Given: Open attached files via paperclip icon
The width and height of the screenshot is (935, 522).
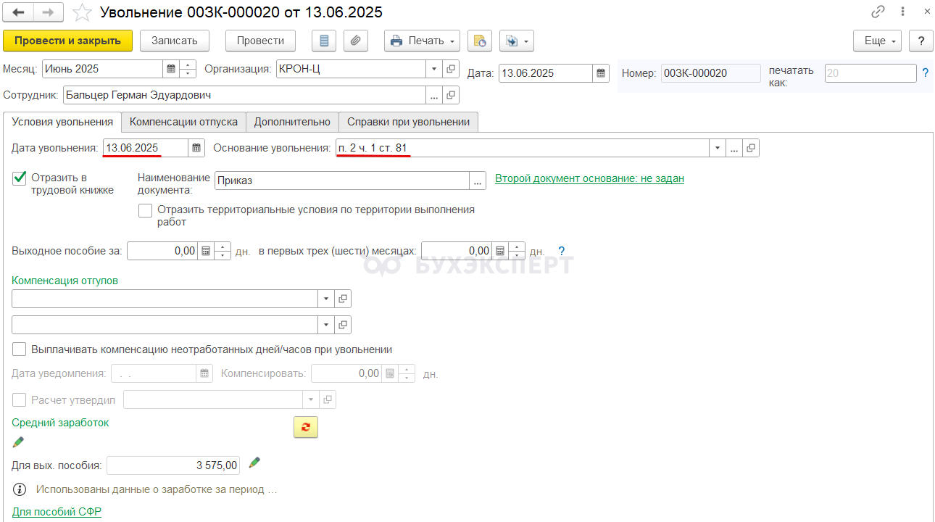Looking at the screenshot, I should 355,41.
